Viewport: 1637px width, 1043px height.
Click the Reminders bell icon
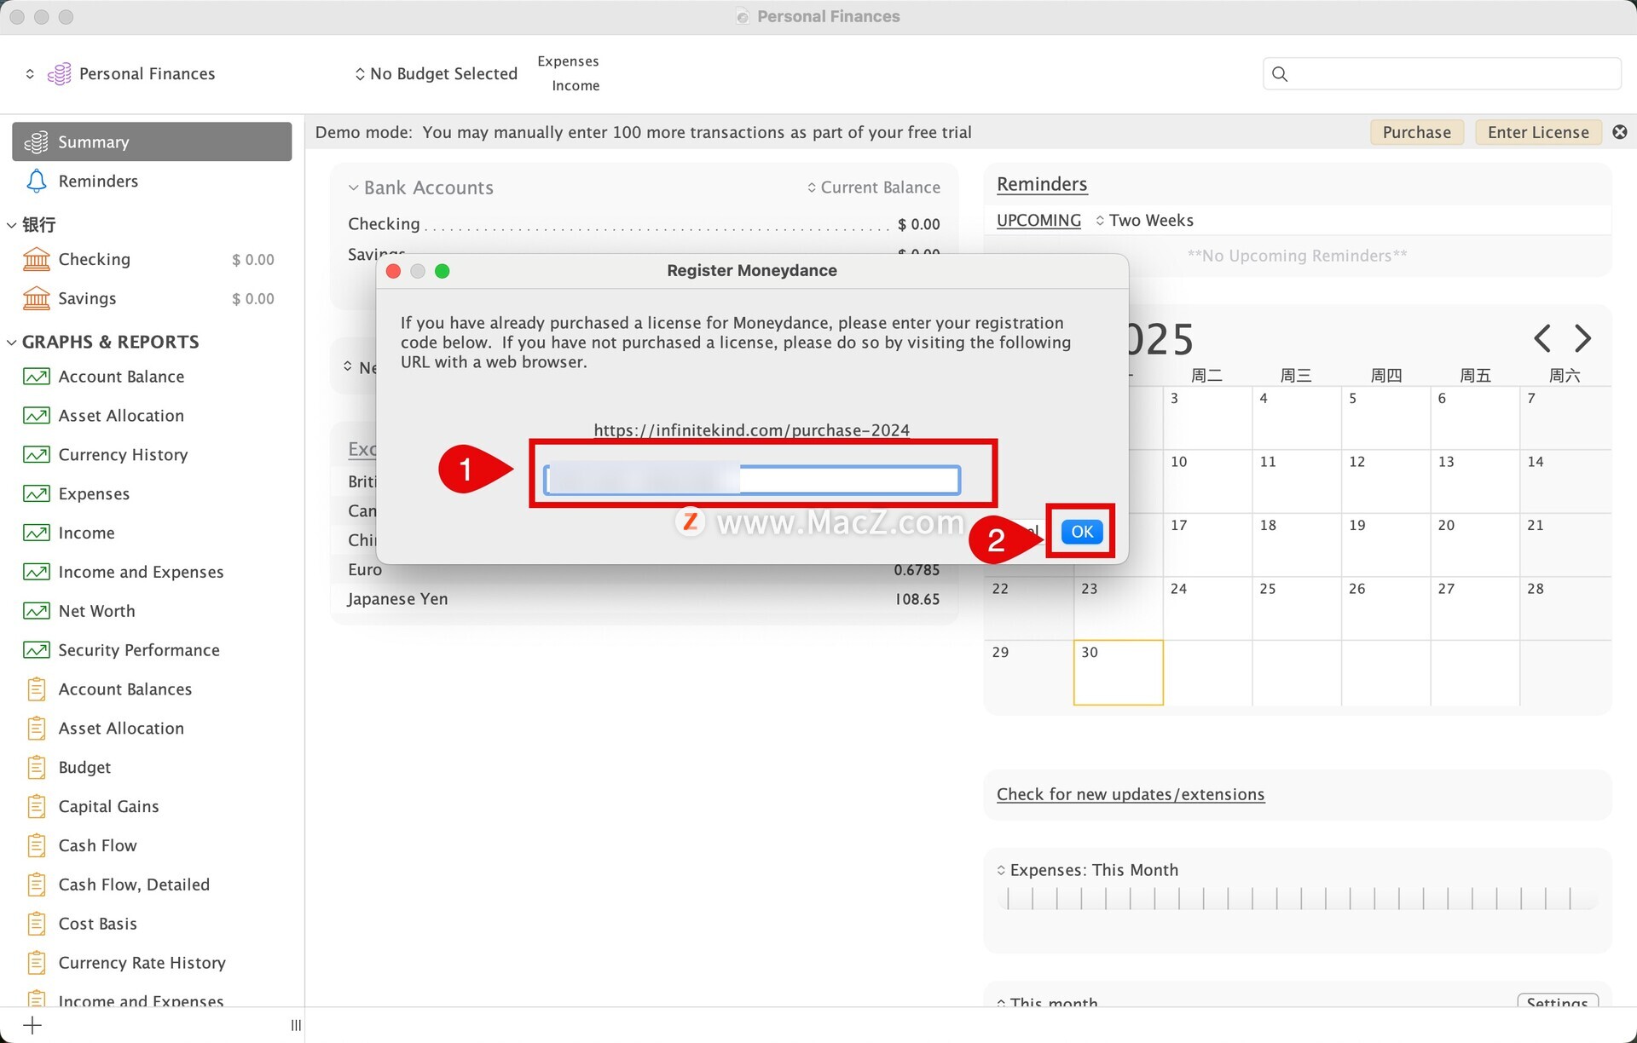click(36, 181)
